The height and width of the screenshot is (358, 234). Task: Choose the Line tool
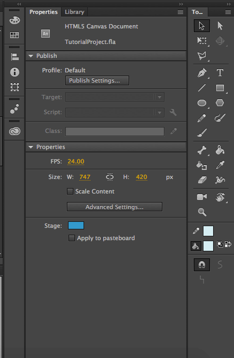point(202,88)
